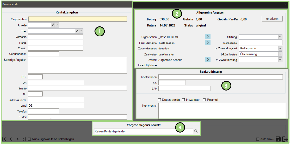The image size is (290, 144).
Task: Open the b4 Zuwendungsart dropdown
Action: (280, 49)
